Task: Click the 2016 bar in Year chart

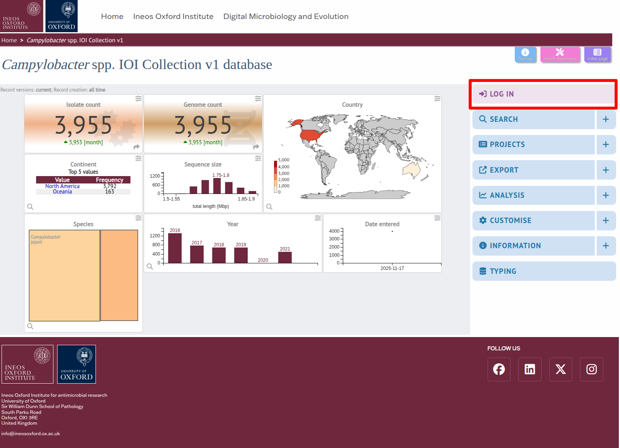Action: [175, 248]
